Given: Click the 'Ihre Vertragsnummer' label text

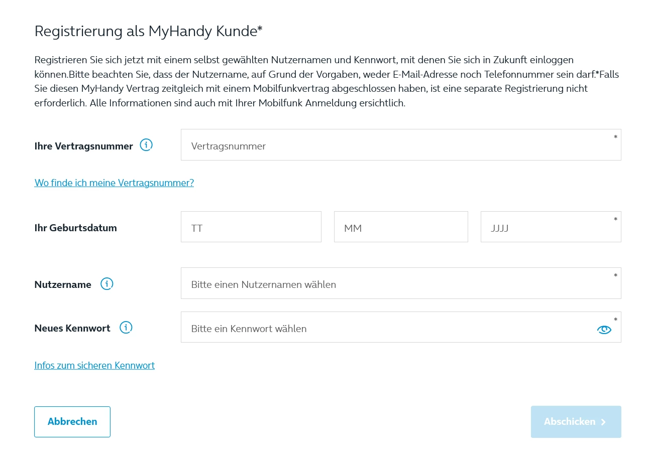Looking at the screenshot, I should [x=83, y=146].
